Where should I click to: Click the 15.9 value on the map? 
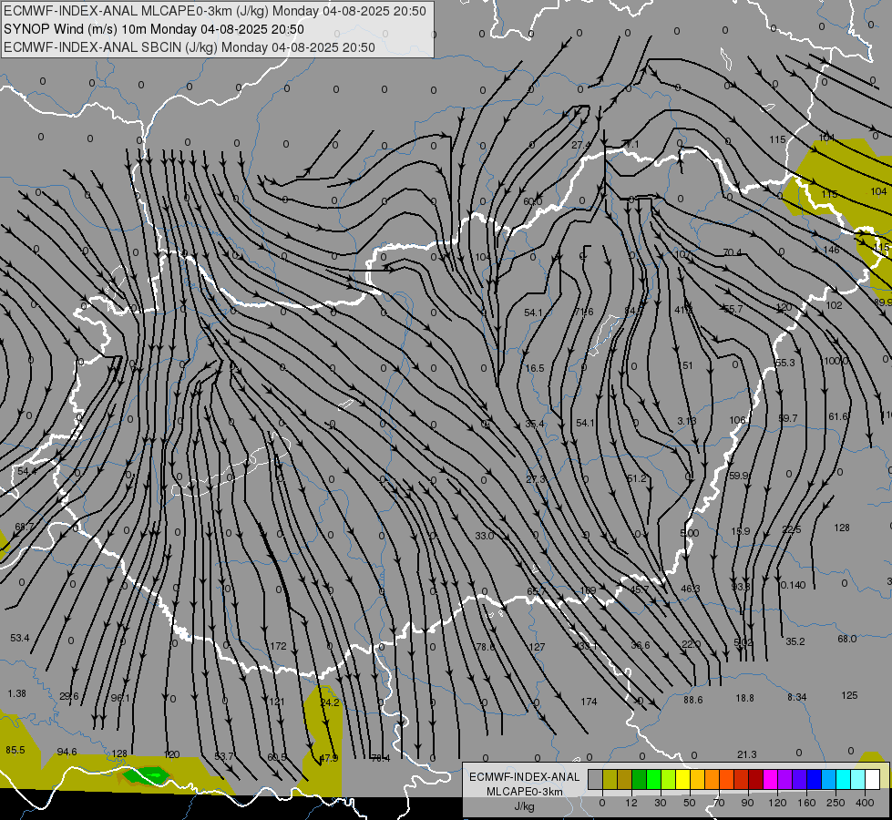coord(741,531)
